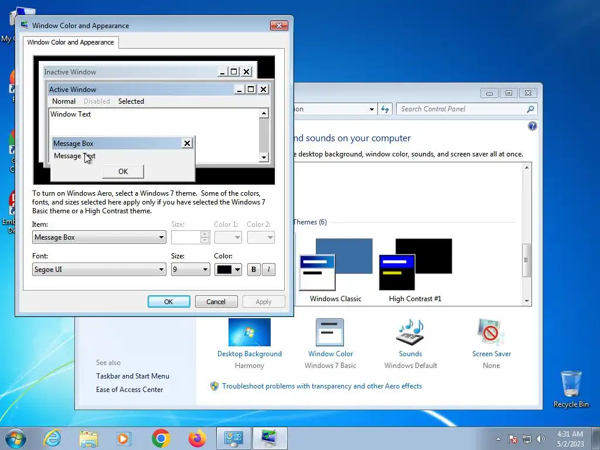This screenshot has height=450, width=600.
Task: Toggle italic font button
Action: point(268,270)
